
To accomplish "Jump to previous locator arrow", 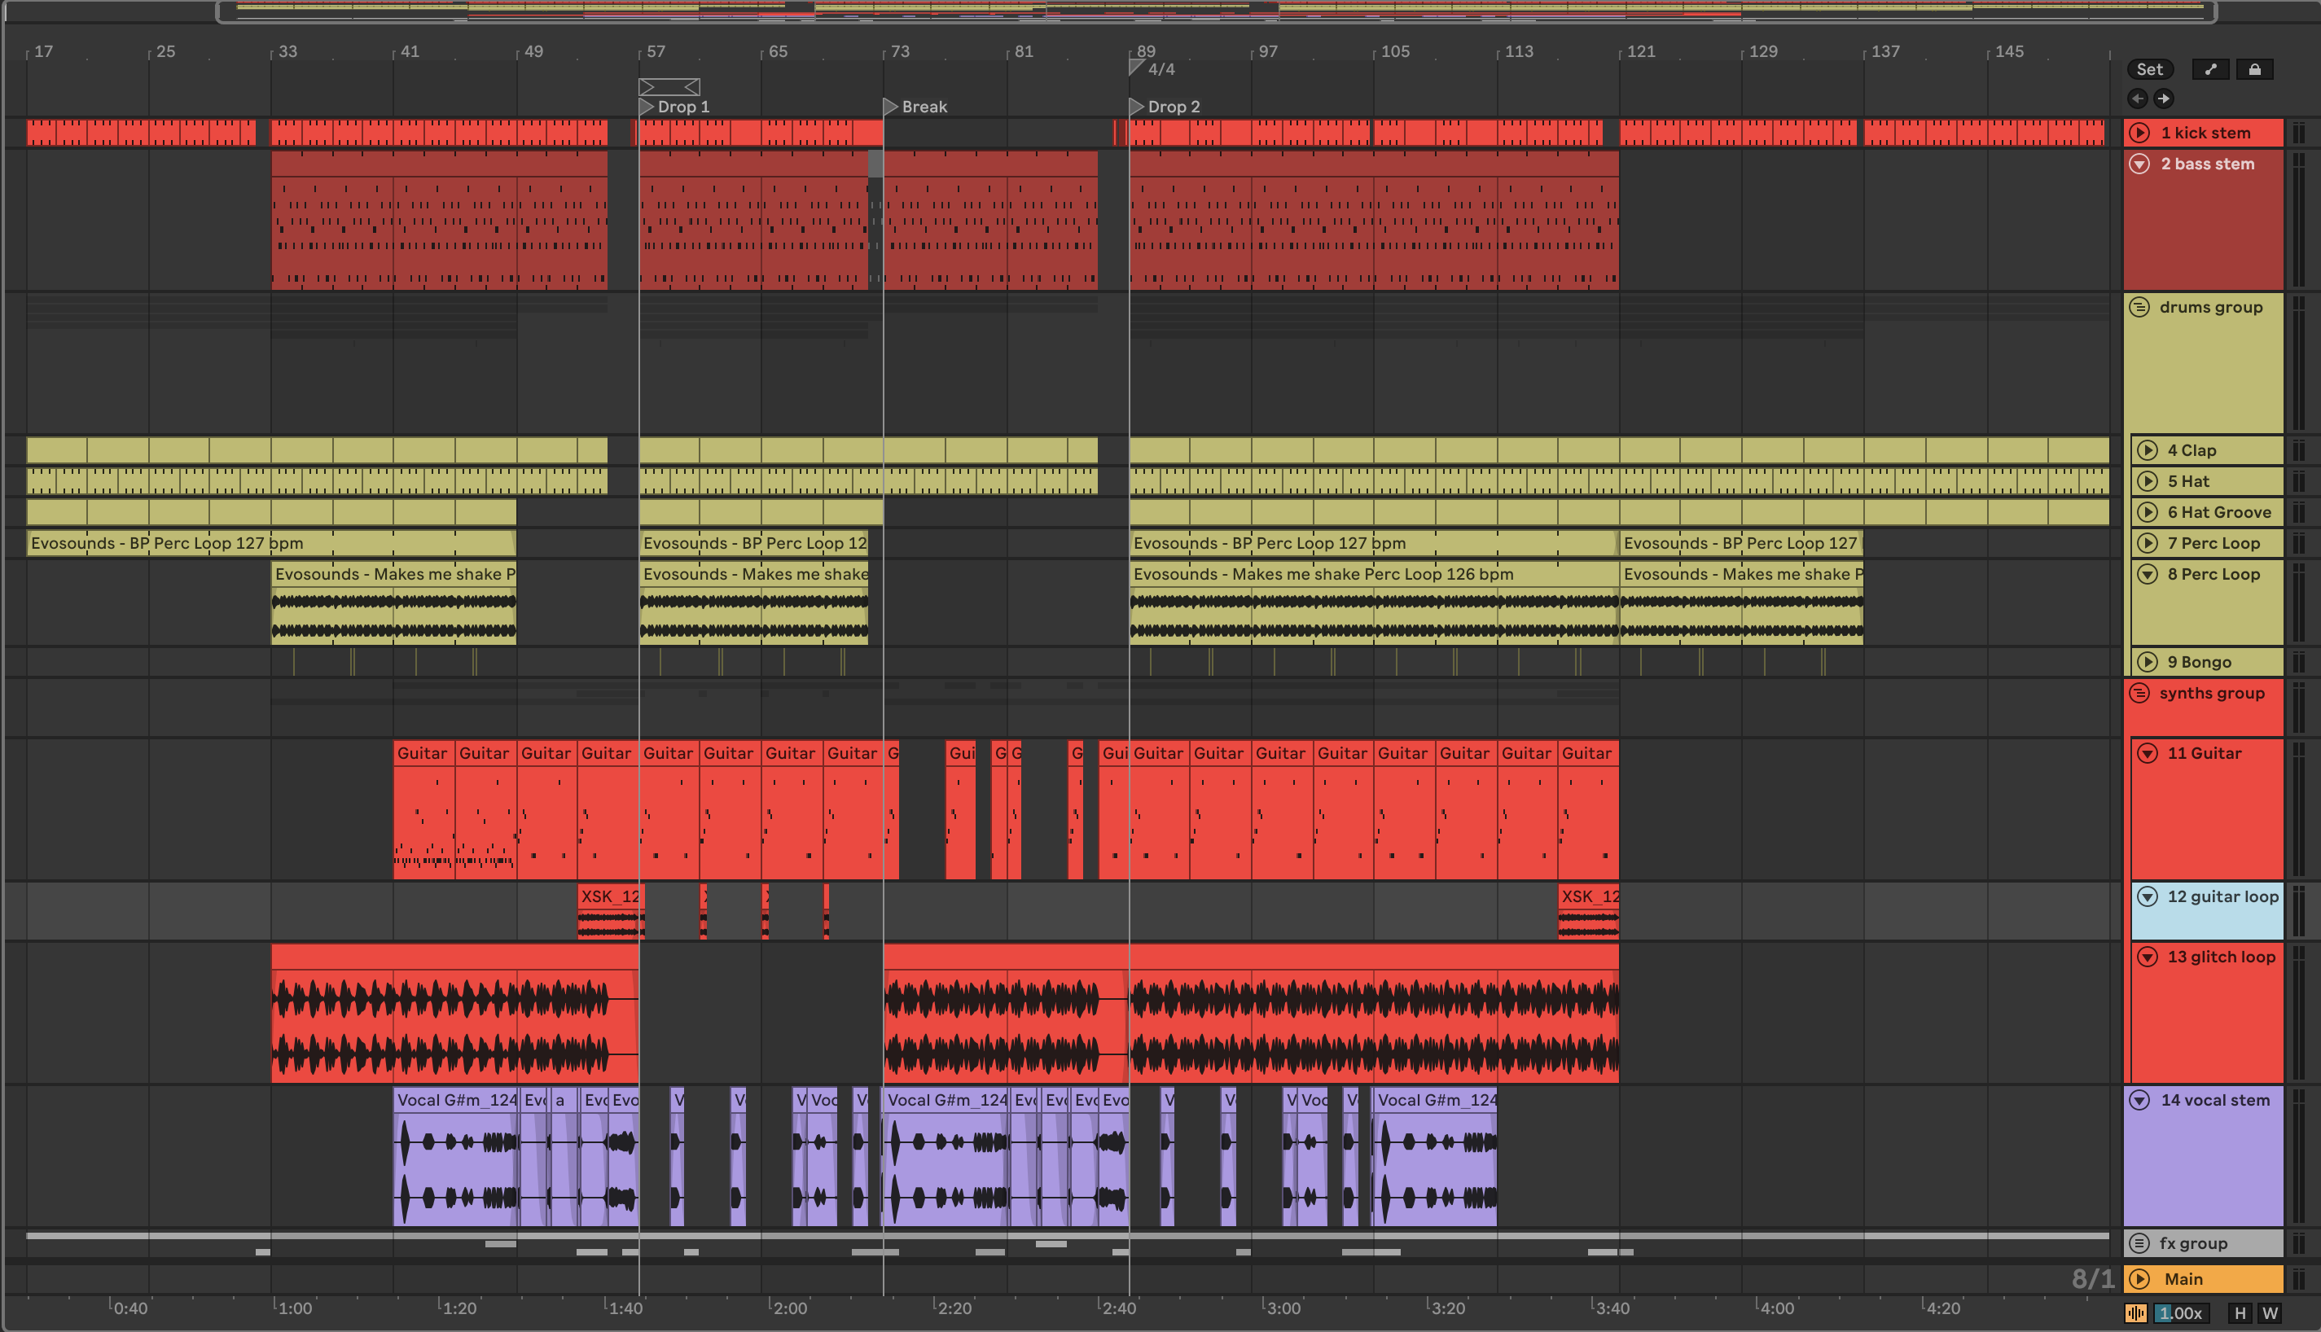I will (2137, 99).
